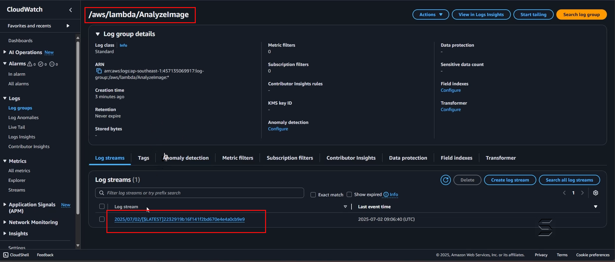Viewport: 615px width, 262px height.
Task: Open Contributor Insights tab
Action: (351, 158)
